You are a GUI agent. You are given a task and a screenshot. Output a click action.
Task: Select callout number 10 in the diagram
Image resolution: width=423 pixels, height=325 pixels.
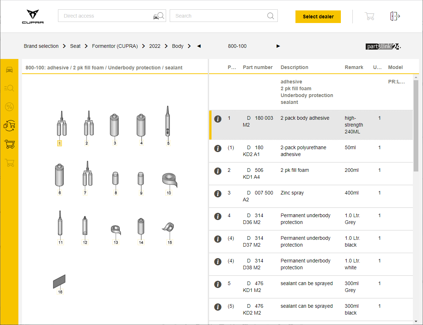point(169,193)
